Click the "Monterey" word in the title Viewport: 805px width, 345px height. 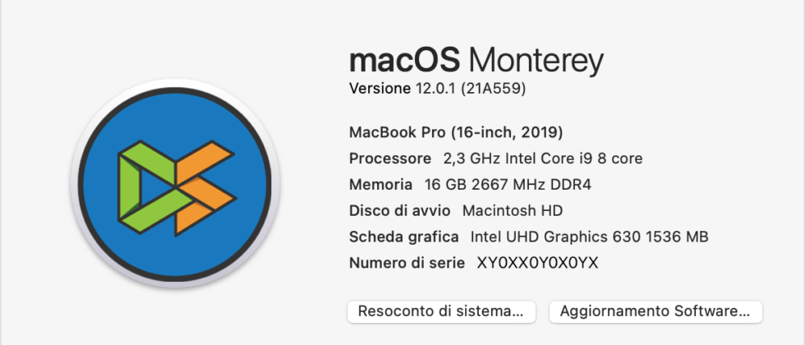click(536, 61)
